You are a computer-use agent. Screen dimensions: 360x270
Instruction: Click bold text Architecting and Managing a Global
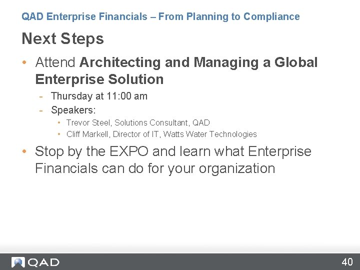(x=198, y=62)
